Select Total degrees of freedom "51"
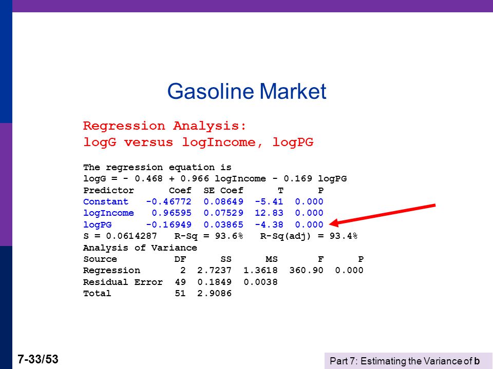The width and height of the screenshot is (493, 369). [x=180, y=293]
